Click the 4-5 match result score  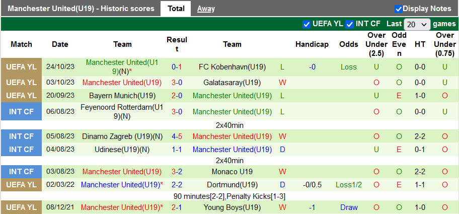pos(177,136)
